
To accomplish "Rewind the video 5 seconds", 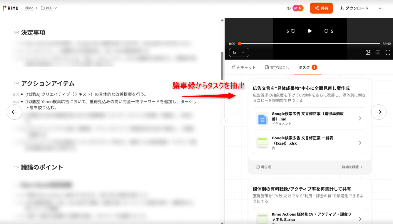I will pyautogui.click(x=291, y=31).
